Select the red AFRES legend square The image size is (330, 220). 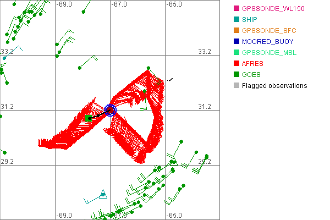tap(237, 64)
